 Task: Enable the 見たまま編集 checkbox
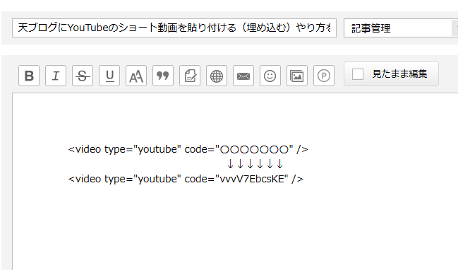coord(358,74)
